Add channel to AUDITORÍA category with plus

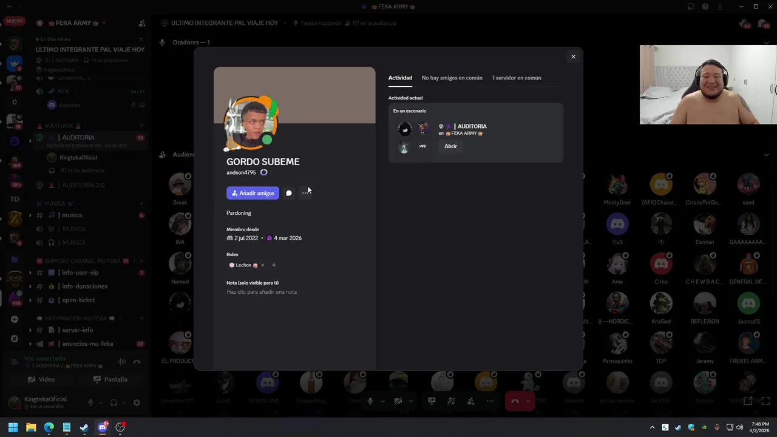click(x=141, y=126)
